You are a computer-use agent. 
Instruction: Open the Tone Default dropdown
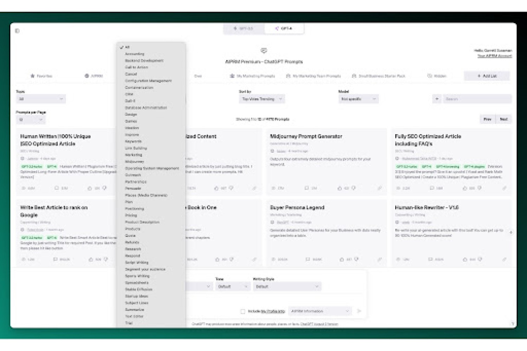(233, 287)
